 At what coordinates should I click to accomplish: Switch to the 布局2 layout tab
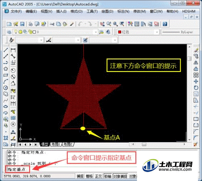point(68,144)
